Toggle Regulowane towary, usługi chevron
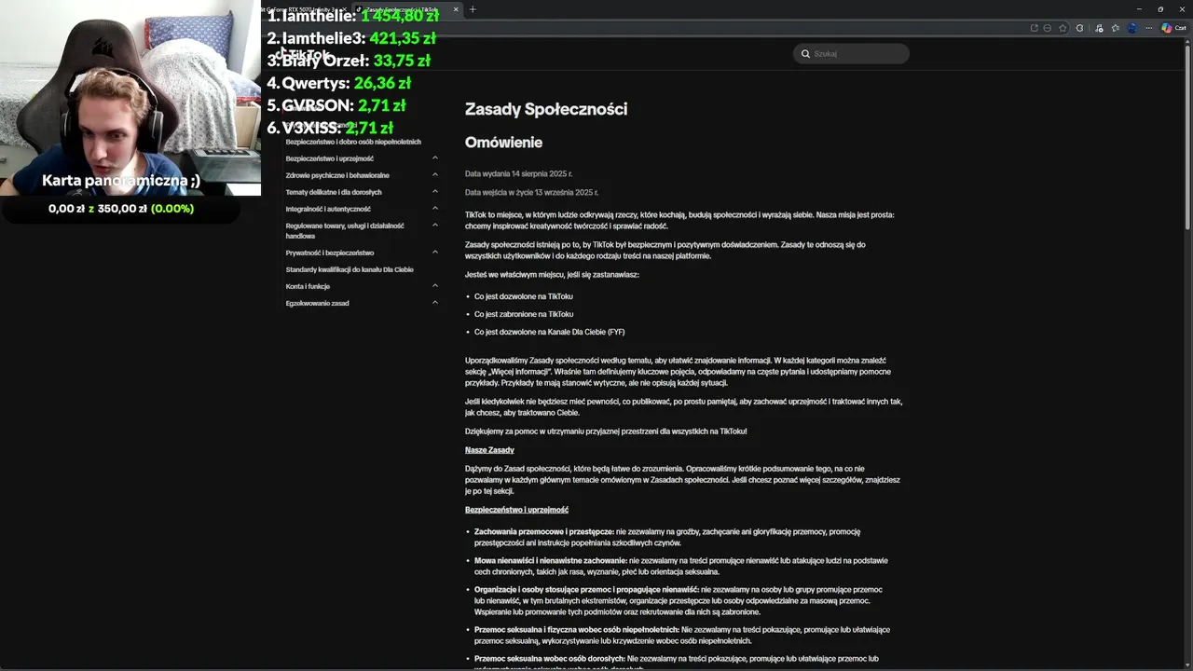Screen dimensions: 1193x671 (x=435, y=226)
